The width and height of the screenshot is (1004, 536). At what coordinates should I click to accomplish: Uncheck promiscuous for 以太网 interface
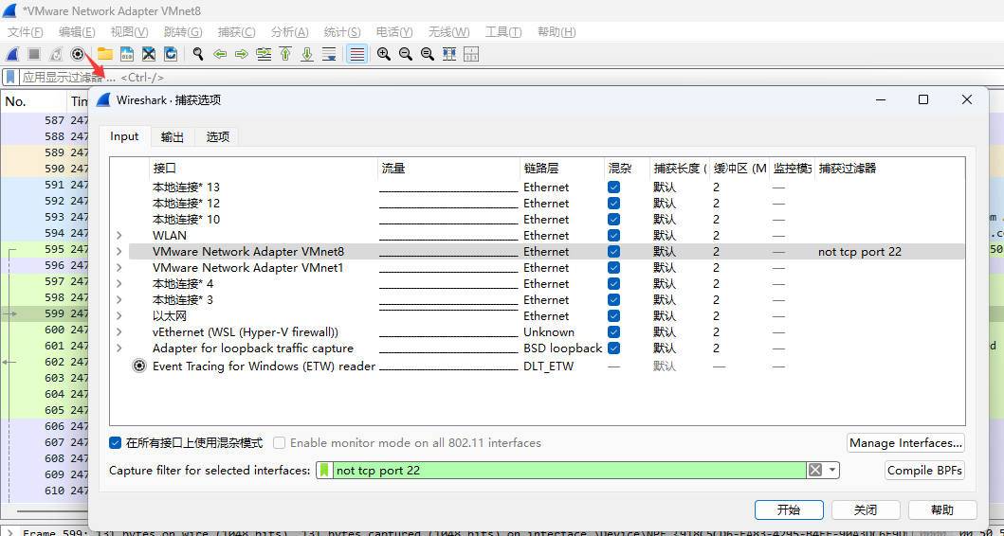613,316
